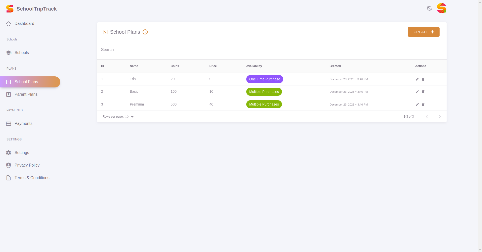482x252 pixels.
Task: Click the CREATE button
Action: pos(423,32)
